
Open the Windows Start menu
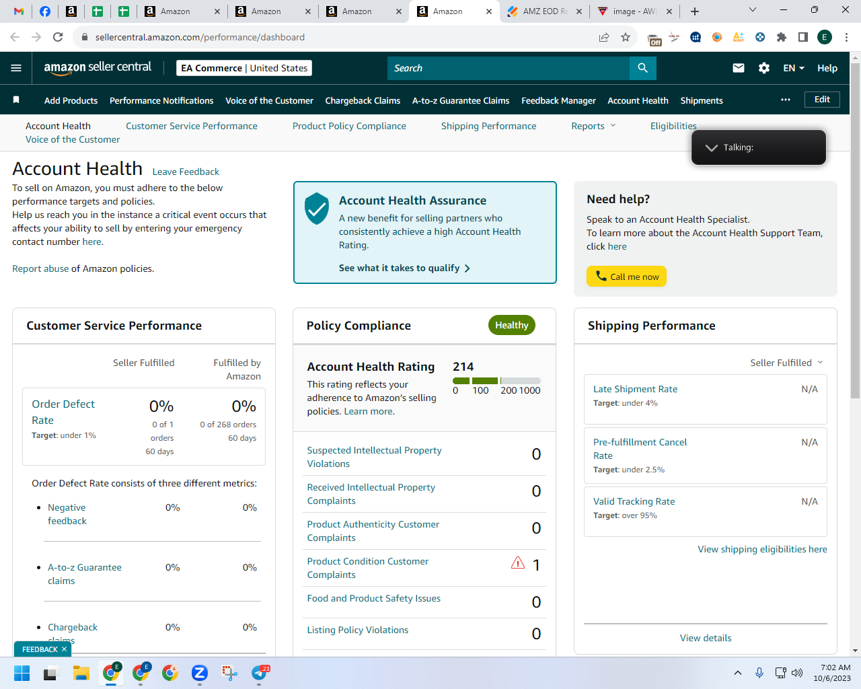pos(22,673)
